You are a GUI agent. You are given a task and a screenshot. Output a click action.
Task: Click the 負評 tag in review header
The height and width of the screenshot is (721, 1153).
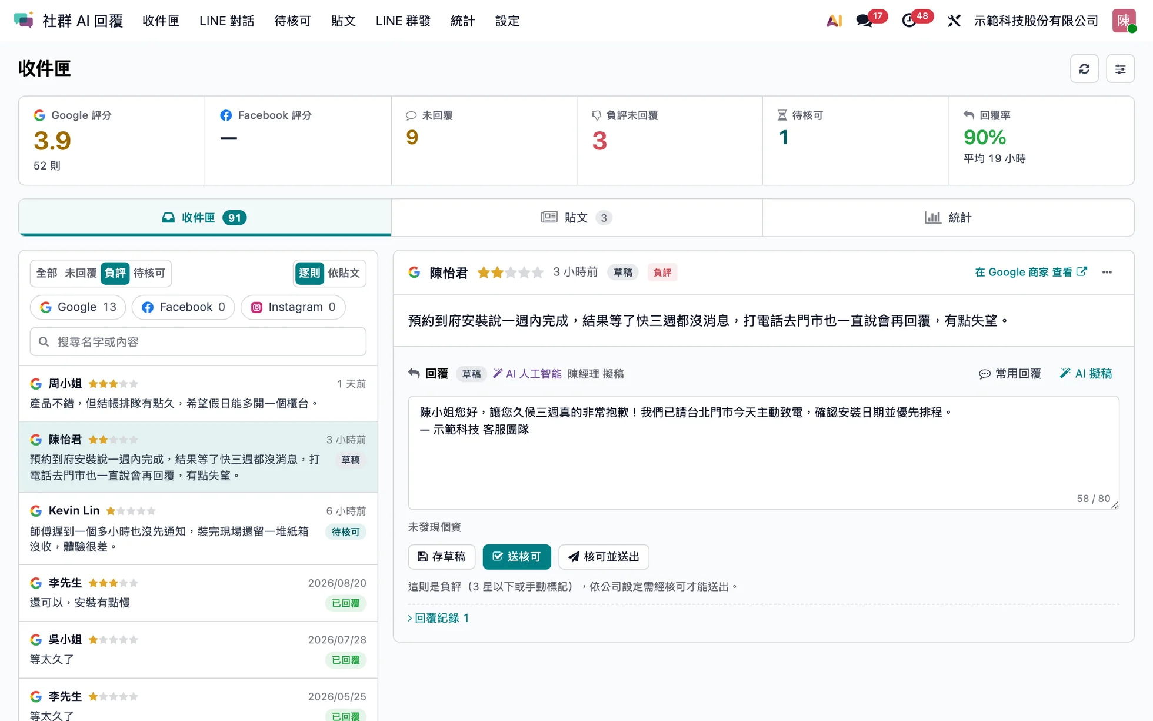tap(662, 273)
